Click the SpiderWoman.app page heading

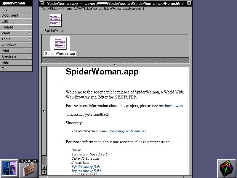[102, 71]
